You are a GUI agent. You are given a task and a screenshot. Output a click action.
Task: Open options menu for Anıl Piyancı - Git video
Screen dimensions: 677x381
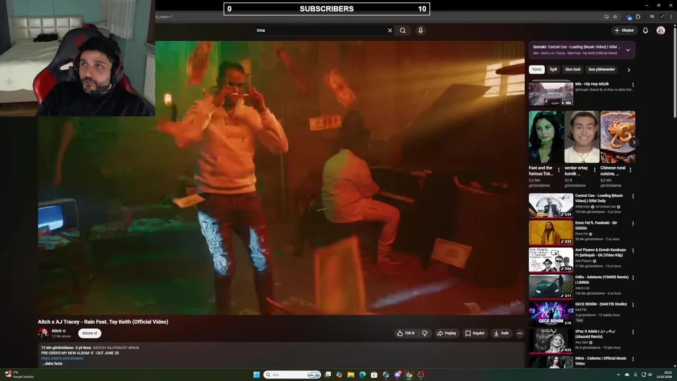(x=633, y=250)
